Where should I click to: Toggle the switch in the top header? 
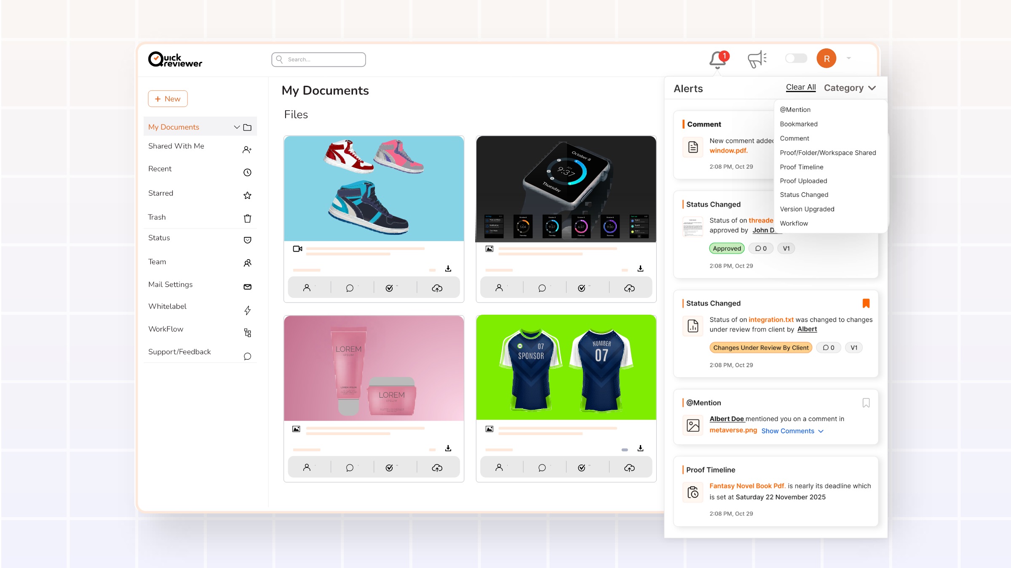click(x=796, y=58)
